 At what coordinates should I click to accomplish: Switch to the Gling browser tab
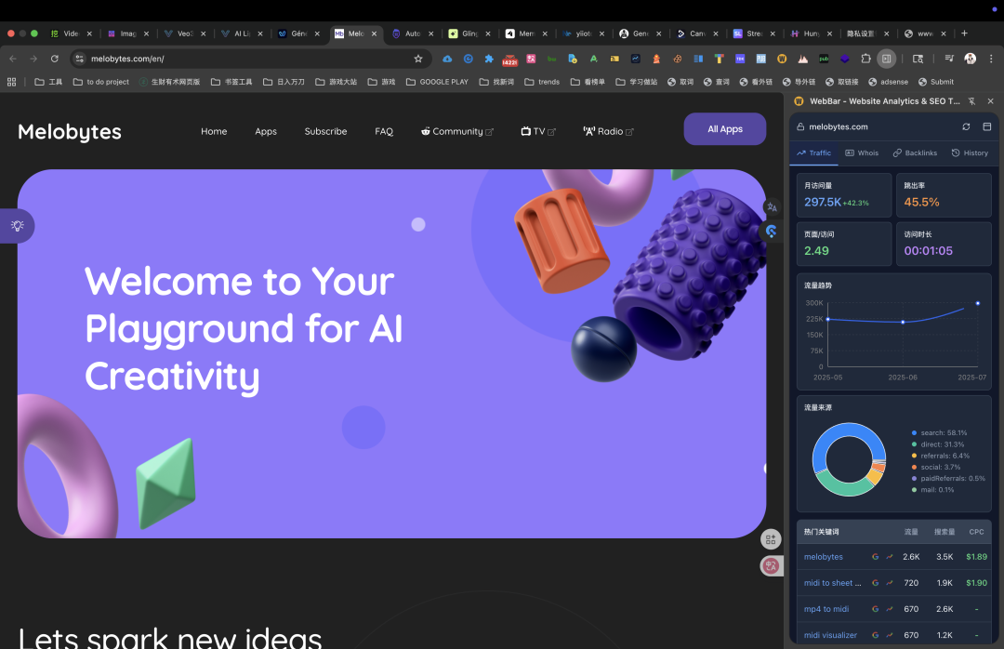[x=470, y=34]
